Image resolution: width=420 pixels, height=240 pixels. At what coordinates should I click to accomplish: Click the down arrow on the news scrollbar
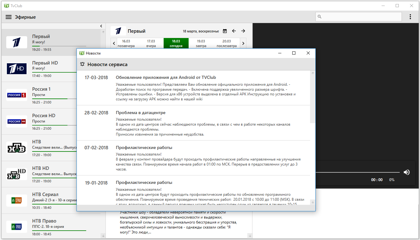click(313, 202)
